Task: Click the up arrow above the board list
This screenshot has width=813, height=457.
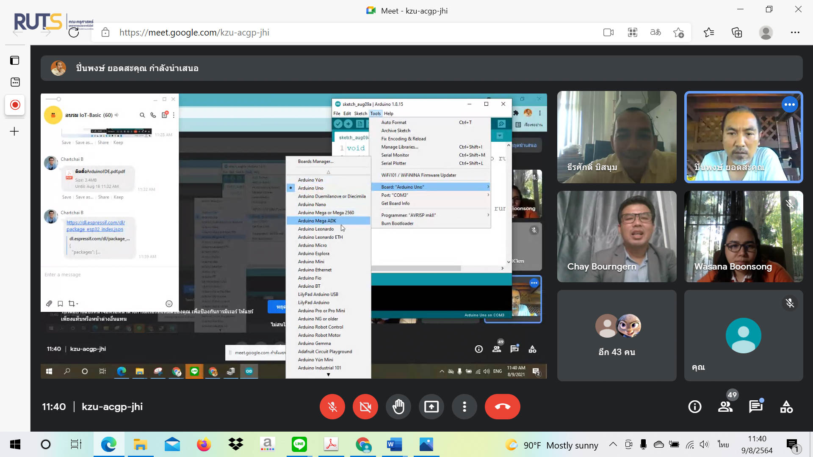Action: tap(328, 172)
